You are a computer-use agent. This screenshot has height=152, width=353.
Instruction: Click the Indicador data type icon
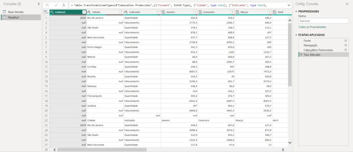tap(126, 12)
